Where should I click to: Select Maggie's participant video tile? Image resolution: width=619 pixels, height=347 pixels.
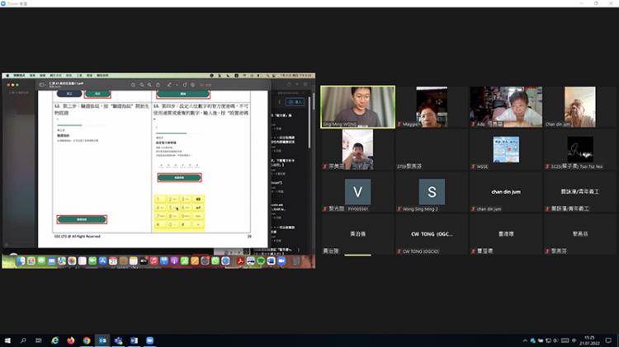(432, 106)
